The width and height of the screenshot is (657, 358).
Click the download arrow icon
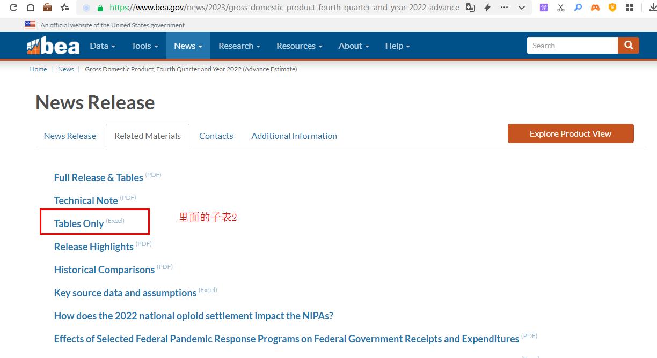tap(650, 8)
